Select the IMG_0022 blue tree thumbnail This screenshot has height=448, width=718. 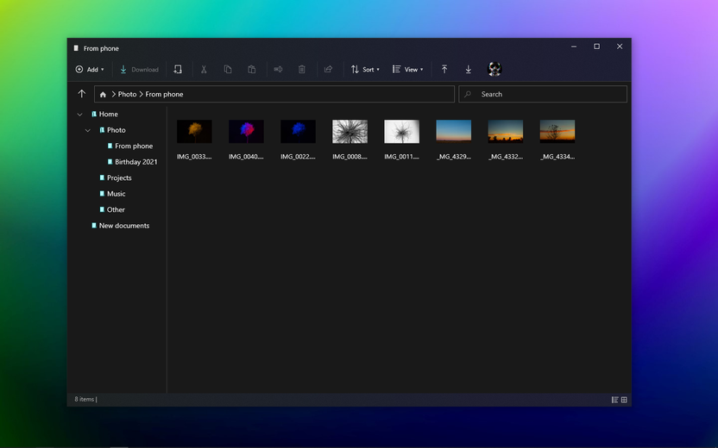[x=298, y=132]
